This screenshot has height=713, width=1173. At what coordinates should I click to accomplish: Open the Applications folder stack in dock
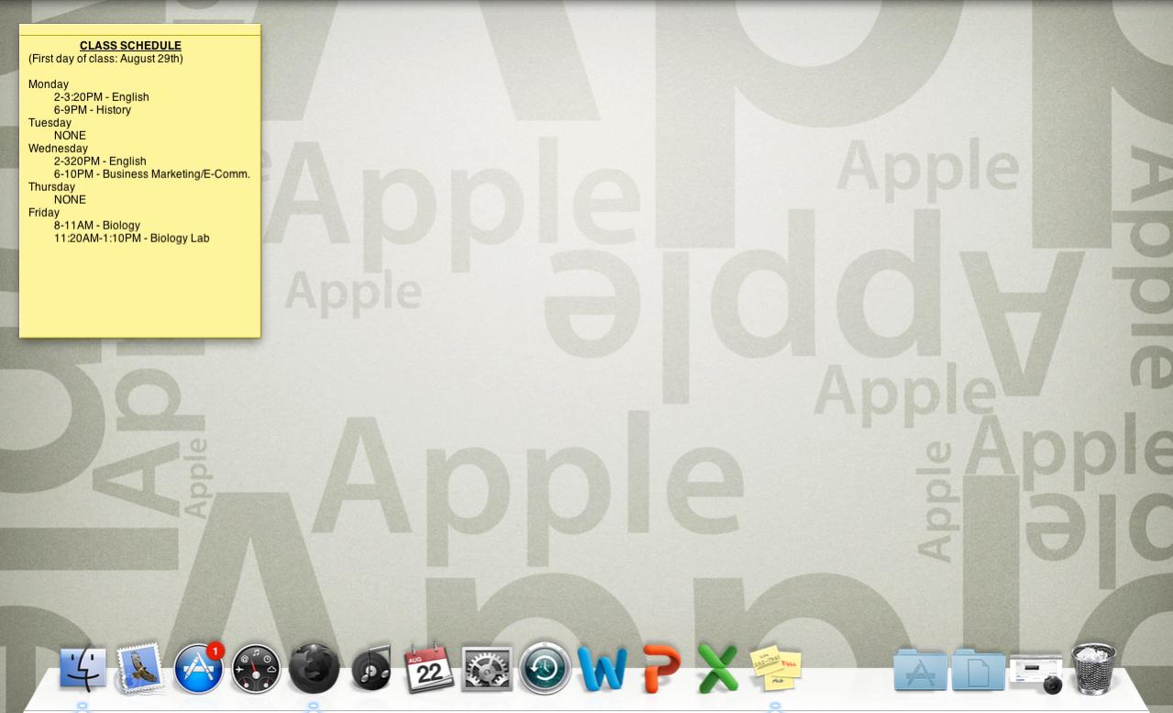coord(920,670)
